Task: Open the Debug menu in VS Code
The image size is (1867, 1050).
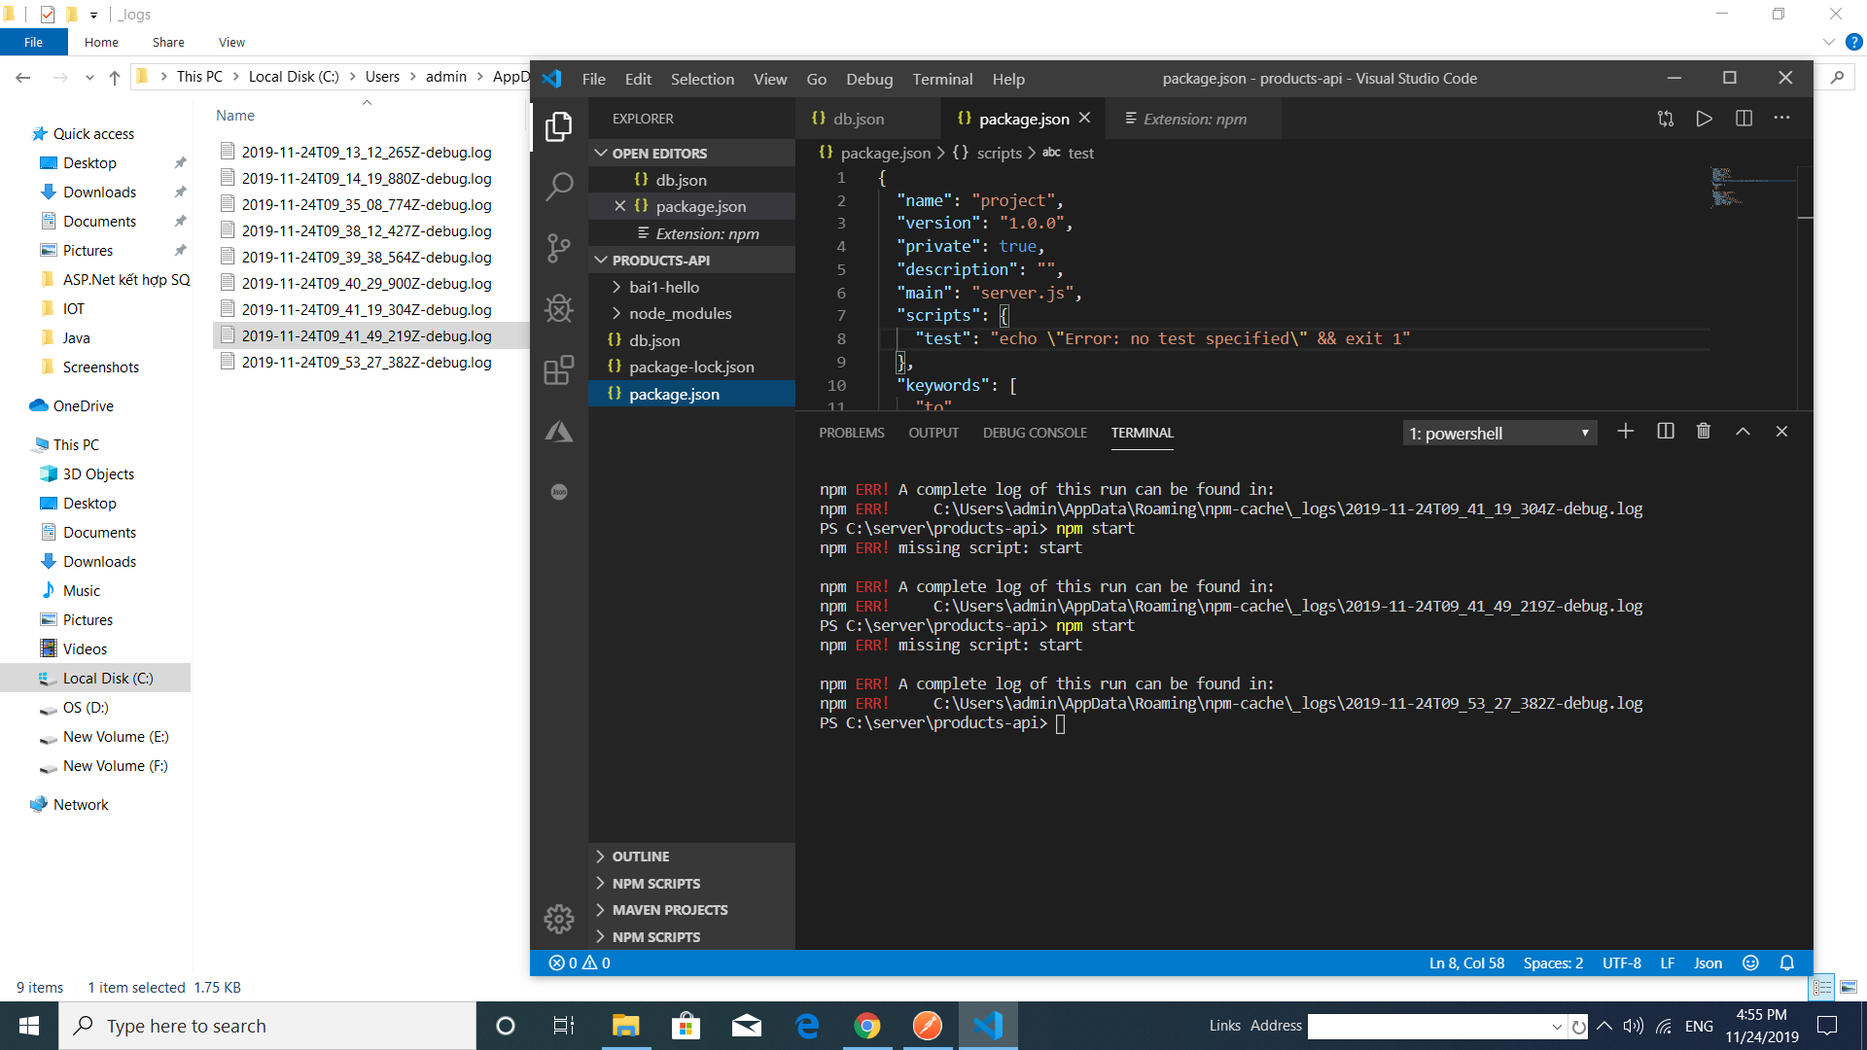Action: tap(869, 79)
